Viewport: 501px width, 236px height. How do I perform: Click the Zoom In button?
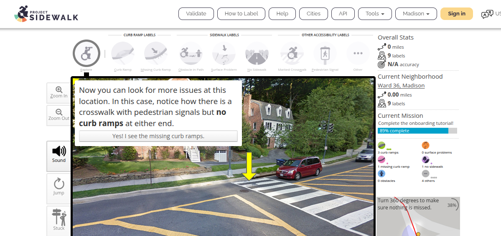59,93
